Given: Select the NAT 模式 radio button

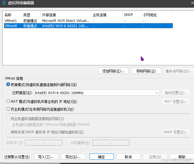Looking at the screenshot, I should click(x=8, y=101).
